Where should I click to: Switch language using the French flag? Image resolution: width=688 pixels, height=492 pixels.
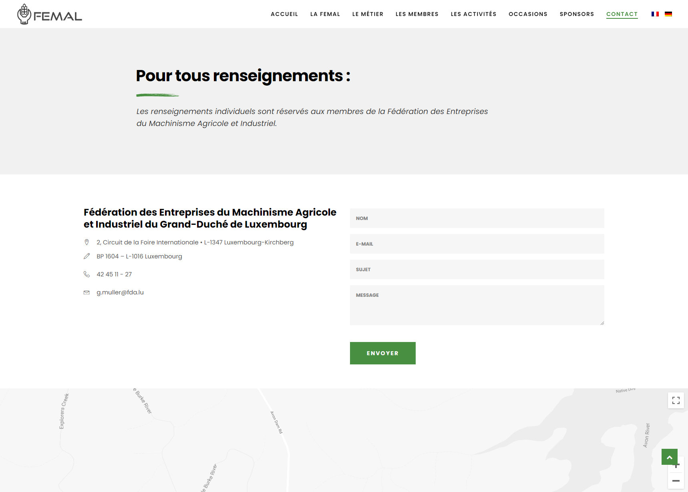(x=655, y=14)
